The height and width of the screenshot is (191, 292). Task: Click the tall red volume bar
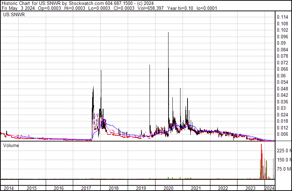pyautogui.click(x=261, y=161)
